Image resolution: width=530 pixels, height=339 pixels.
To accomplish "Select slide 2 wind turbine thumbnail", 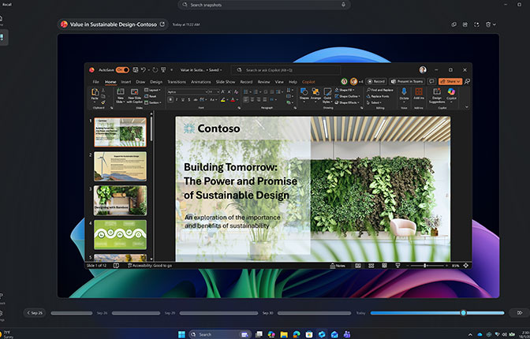I will (x=121, y=166).
